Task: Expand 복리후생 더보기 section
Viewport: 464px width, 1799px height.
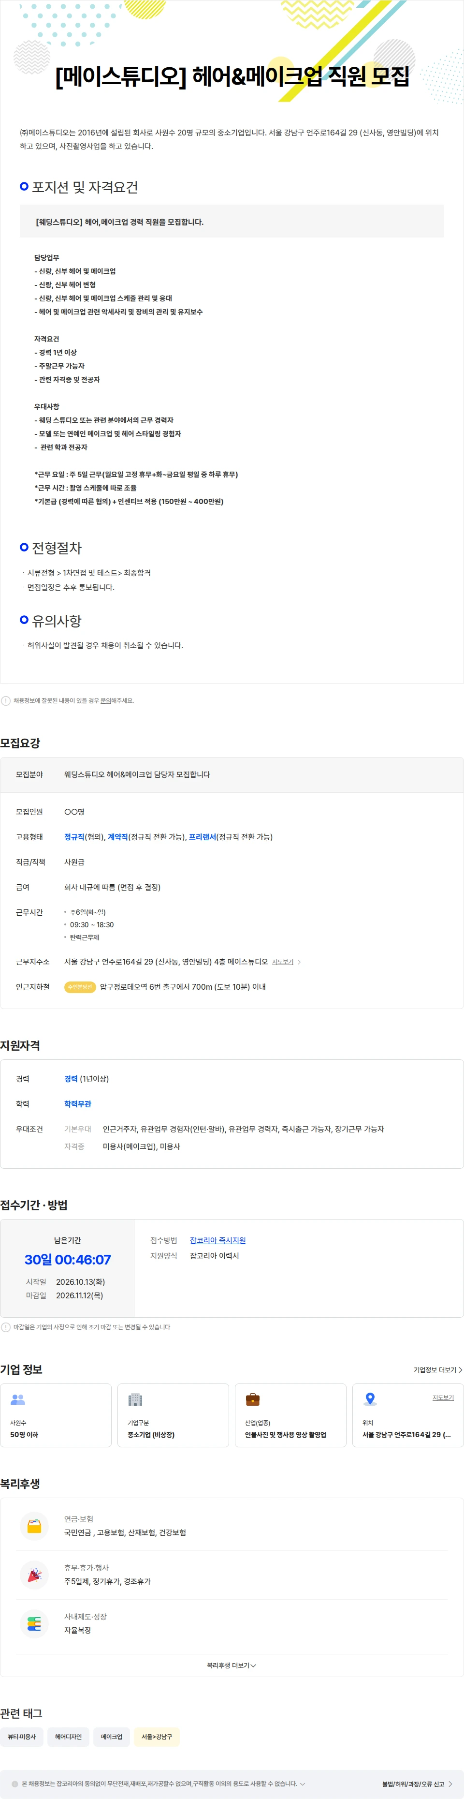Action: click(232, 1665)
